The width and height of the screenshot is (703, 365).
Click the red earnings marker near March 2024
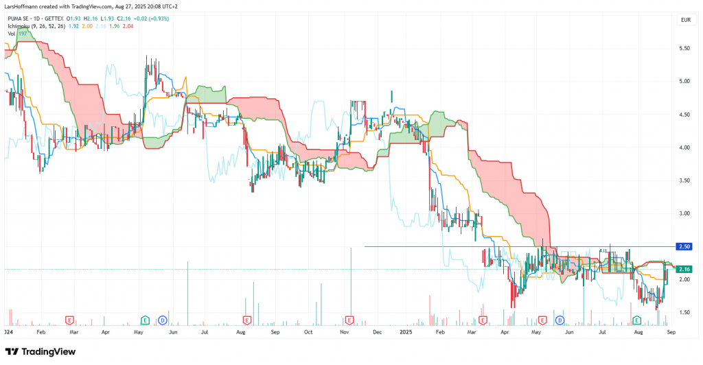69,320
